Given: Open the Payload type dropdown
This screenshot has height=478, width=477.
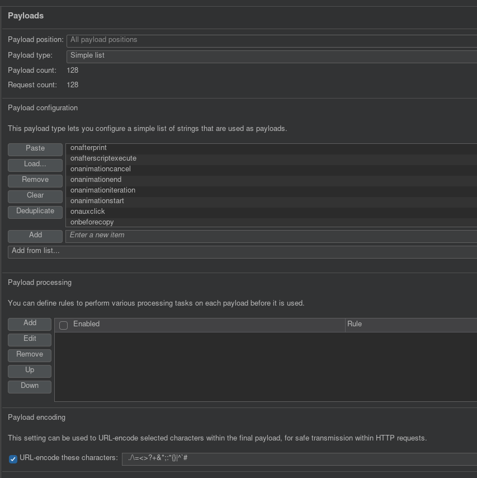Looking at the screenshot, I should pos(271,56).
